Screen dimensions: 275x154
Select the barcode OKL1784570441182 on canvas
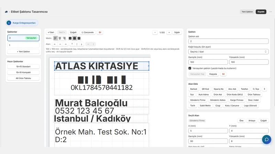[102, 84]
